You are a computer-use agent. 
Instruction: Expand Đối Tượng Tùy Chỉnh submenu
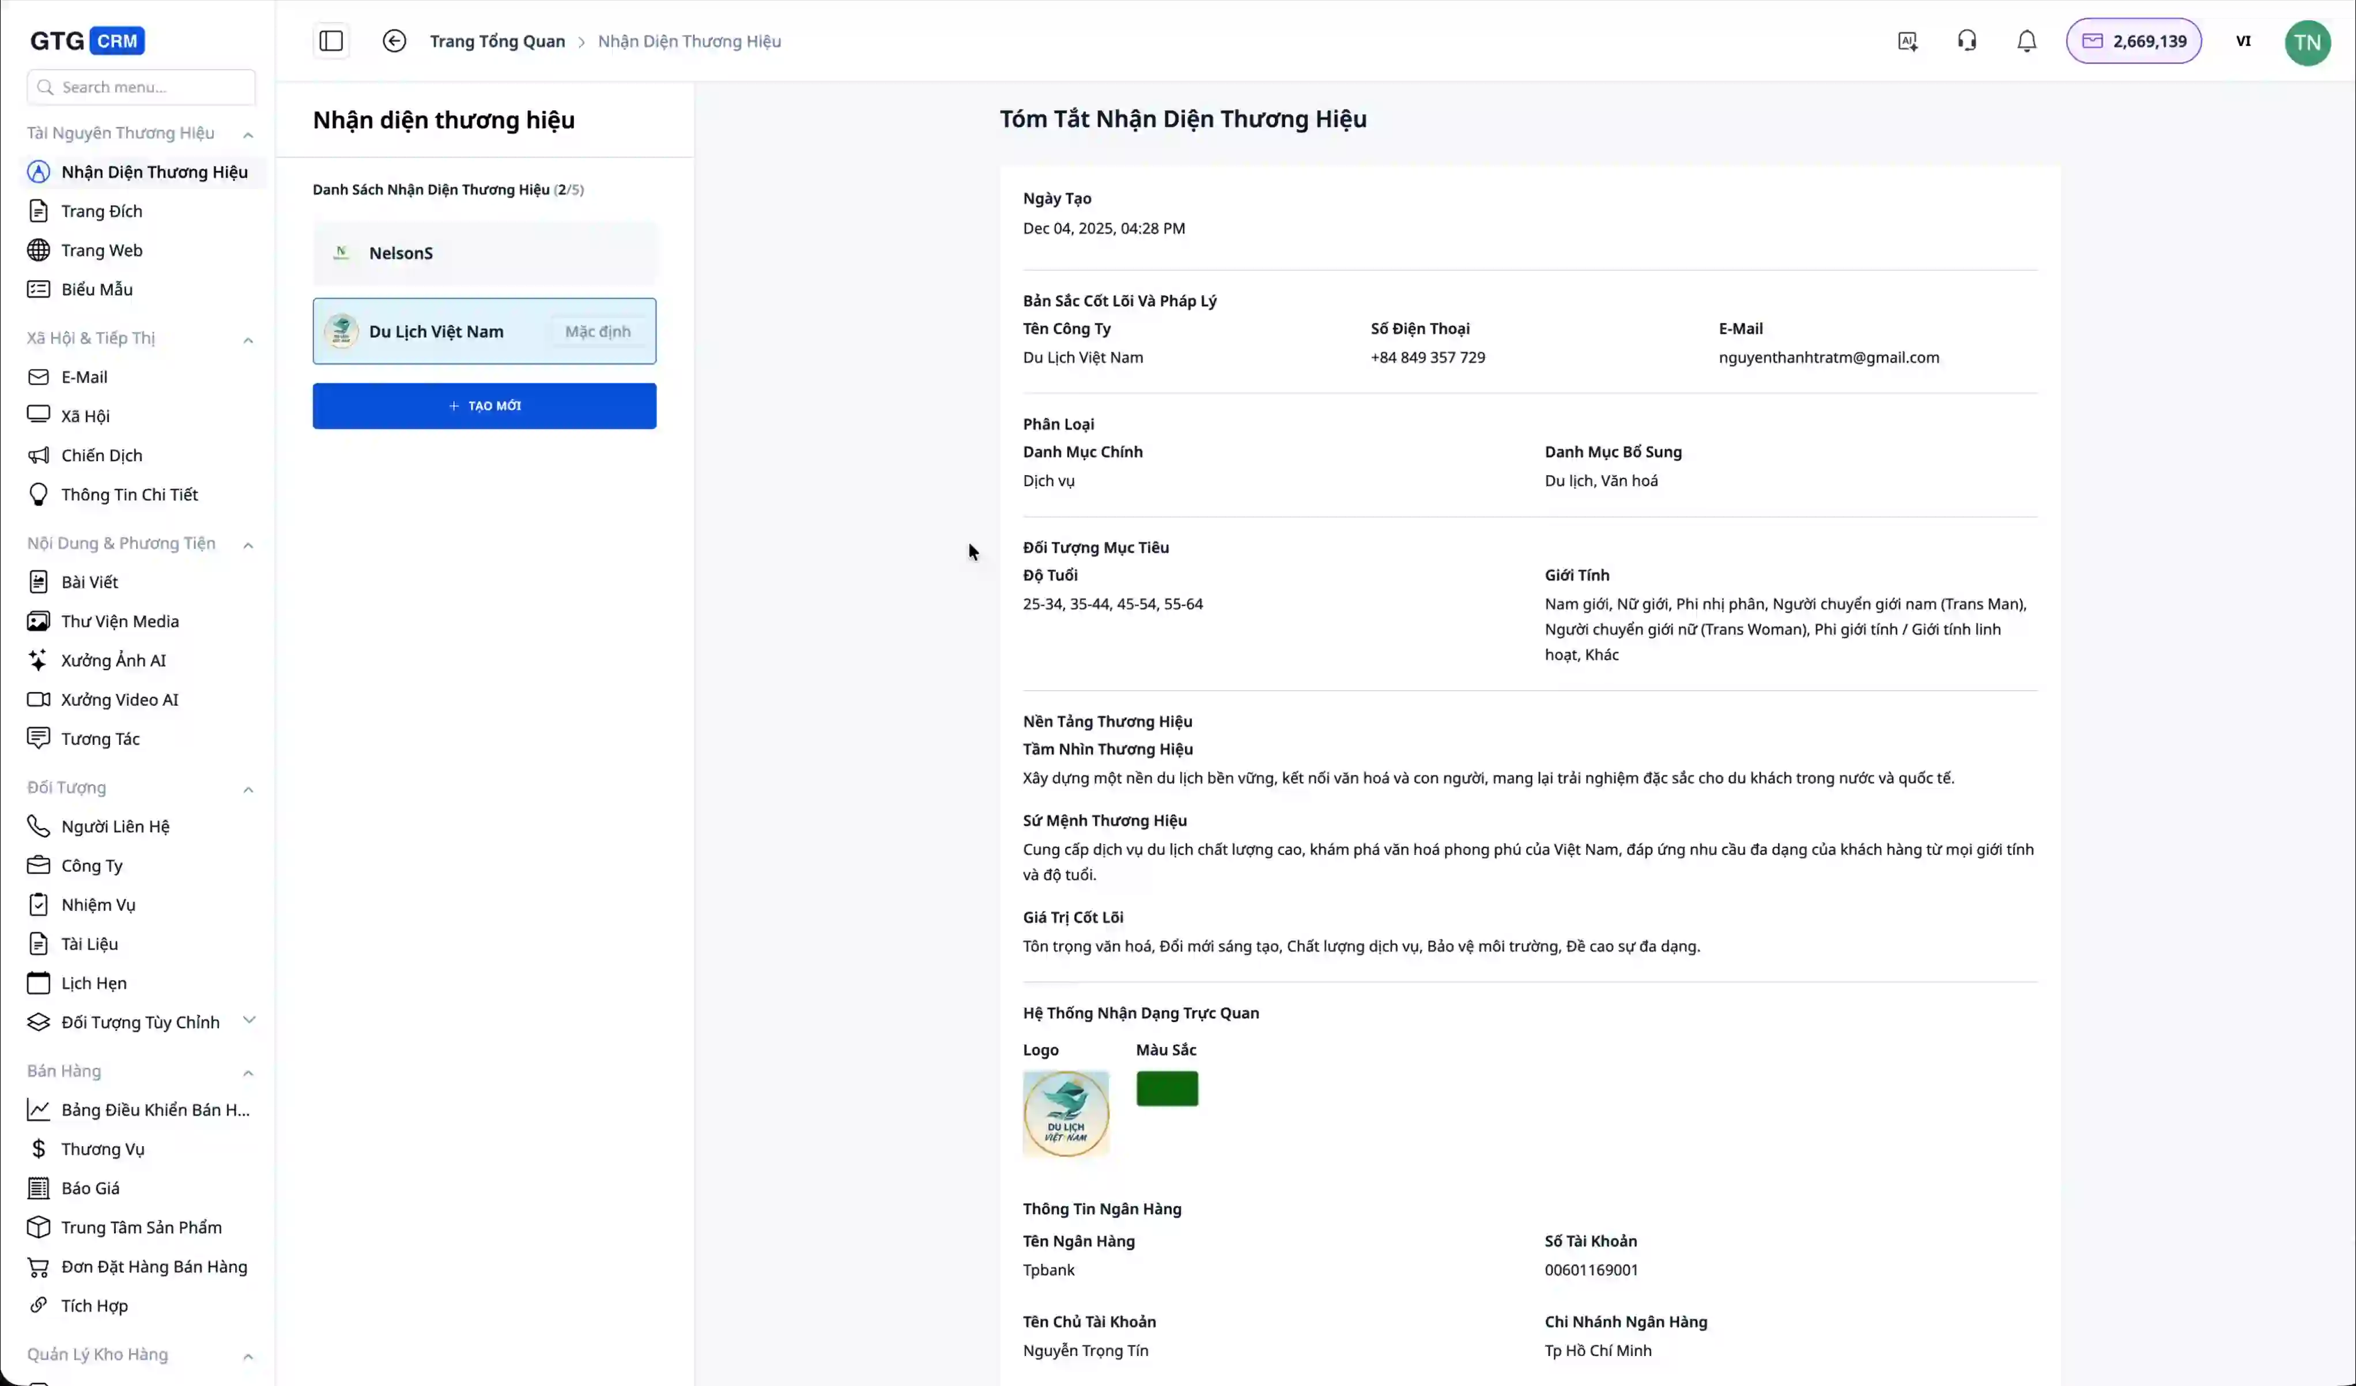click(249, 1020)
